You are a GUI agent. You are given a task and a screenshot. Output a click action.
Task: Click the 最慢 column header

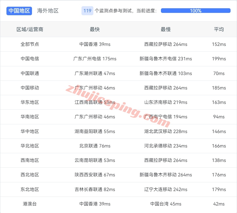tap(166, 29)
